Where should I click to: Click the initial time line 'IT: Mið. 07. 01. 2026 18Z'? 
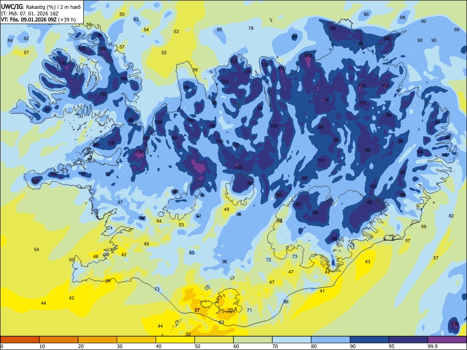coord(29,14)
